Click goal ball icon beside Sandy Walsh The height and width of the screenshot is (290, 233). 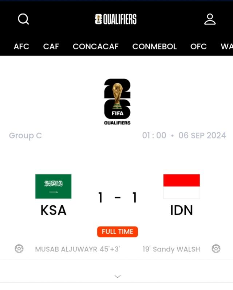click(x=216, y=249)
